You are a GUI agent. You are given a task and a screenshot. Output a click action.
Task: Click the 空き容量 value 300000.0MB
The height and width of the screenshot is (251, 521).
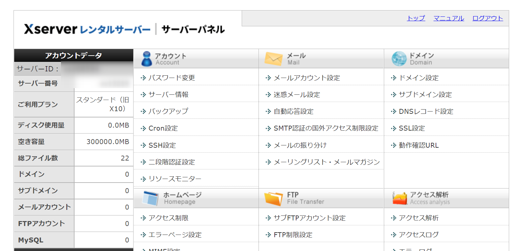108,142
